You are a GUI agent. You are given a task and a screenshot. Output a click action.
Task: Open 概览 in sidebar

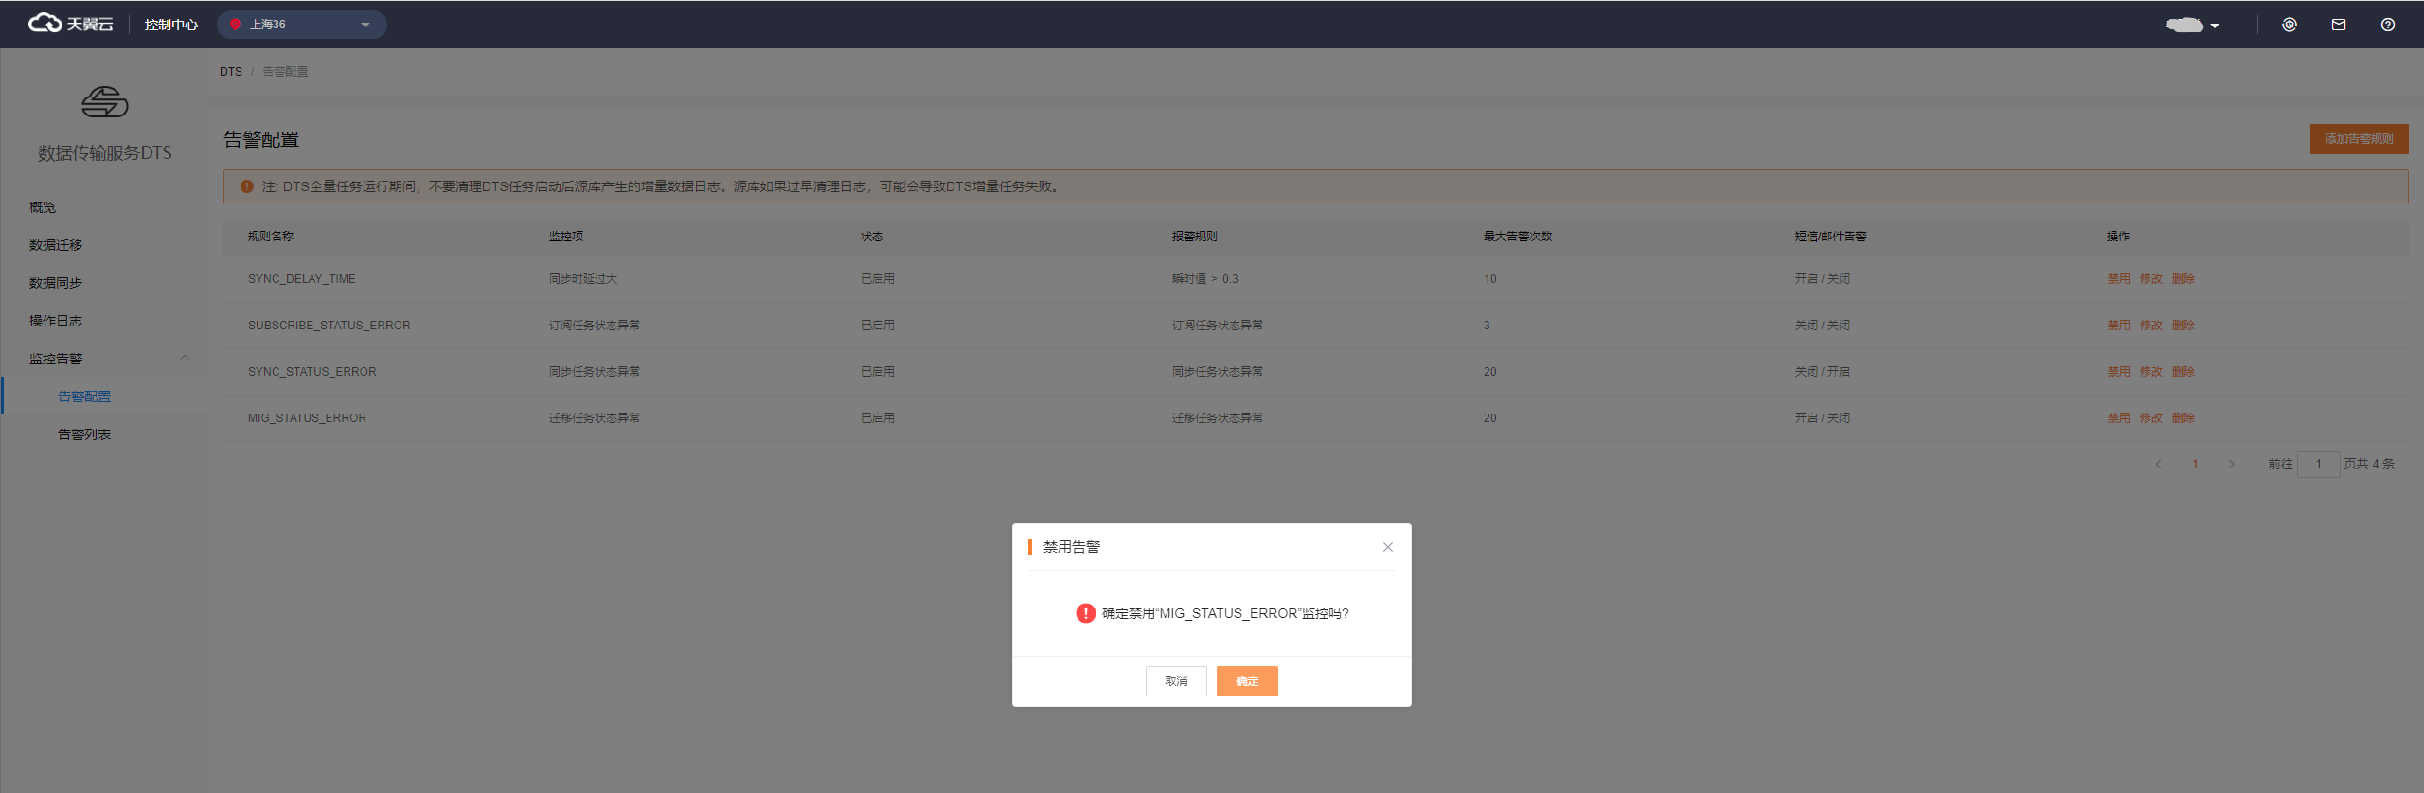43,207
